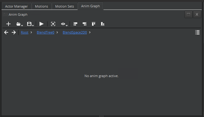The image size is (204, 117).
Task: Switch to the Motion Sets tab
Action: pyautogui.click(x=65, y=6)
